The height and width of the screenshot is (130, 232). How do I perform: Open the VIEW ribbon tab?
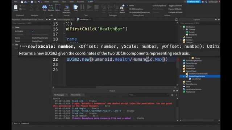pos(72,2)
